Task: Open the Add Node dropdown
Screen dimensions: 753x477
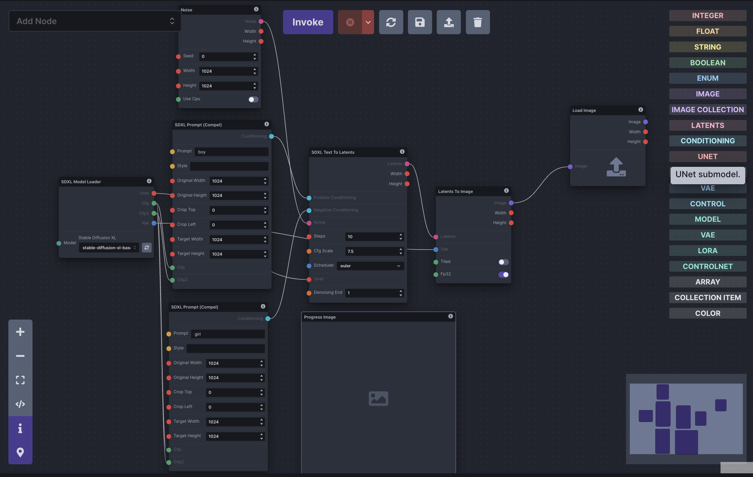Action: (95, 21)
